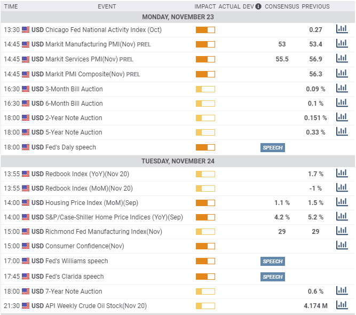Click the SPEECH badge for Fed's Williams
Viewport: 356px width, 315px height.
point(272,261)
